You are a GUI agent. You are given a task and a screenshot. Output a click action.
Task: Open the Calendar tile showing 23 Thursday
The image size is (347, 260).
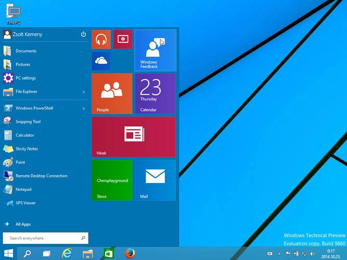pyautogui.click(x=156, y=94)
